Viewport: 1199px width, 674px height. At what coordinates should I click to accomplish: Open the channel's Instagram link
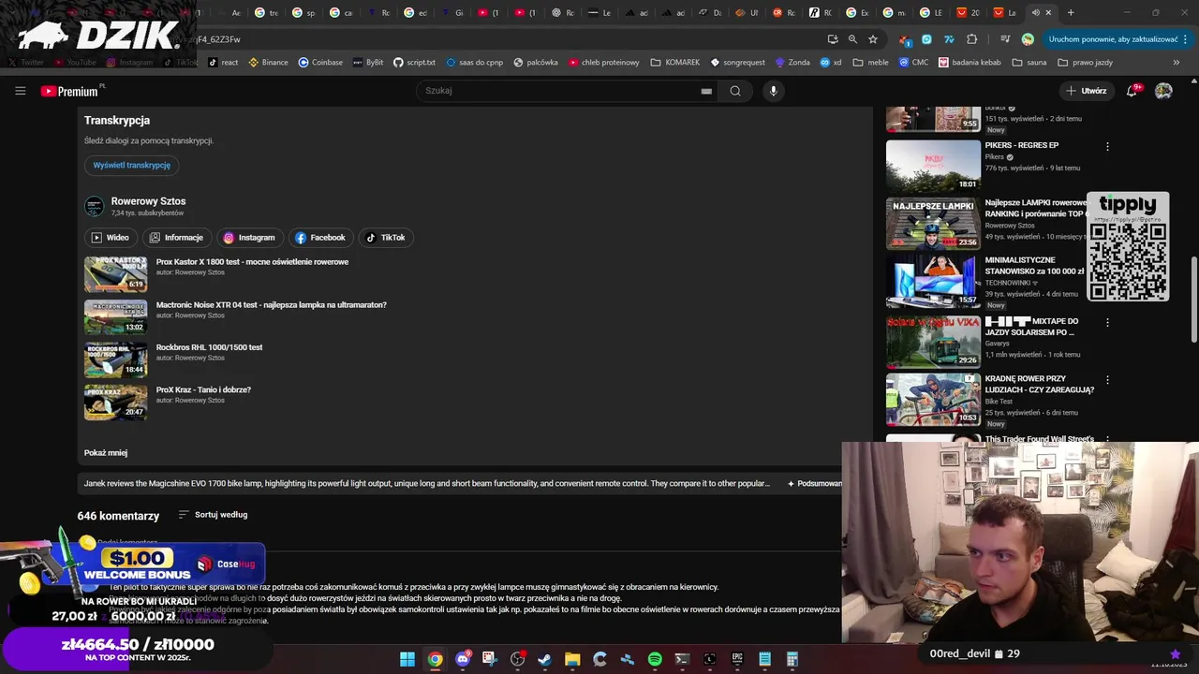pos(250,238)
